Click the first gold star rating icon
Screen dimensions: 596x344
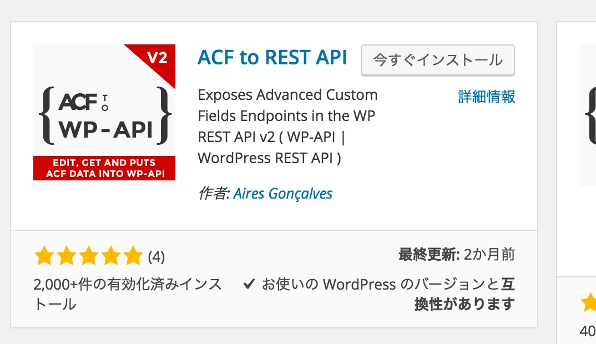click(45, 256)
